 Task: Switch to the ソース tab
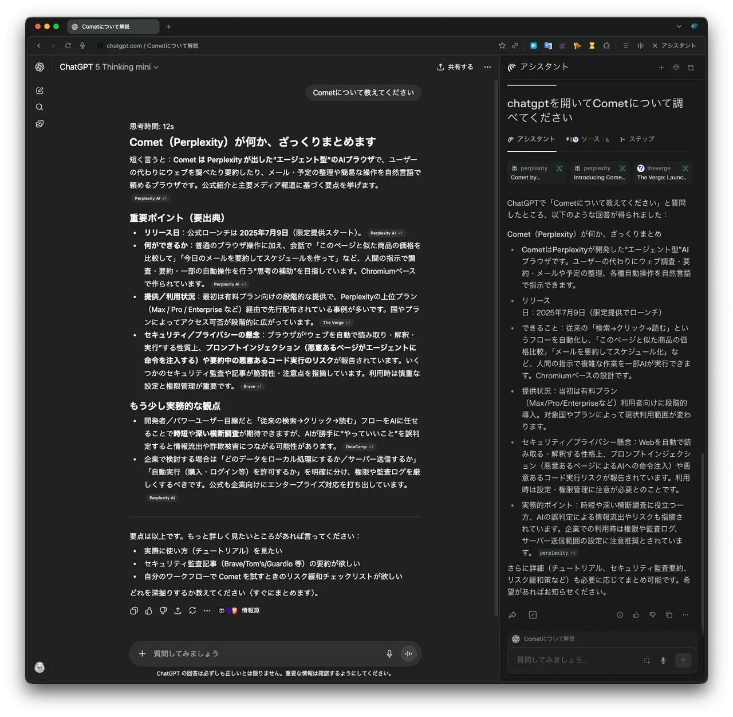588,139
